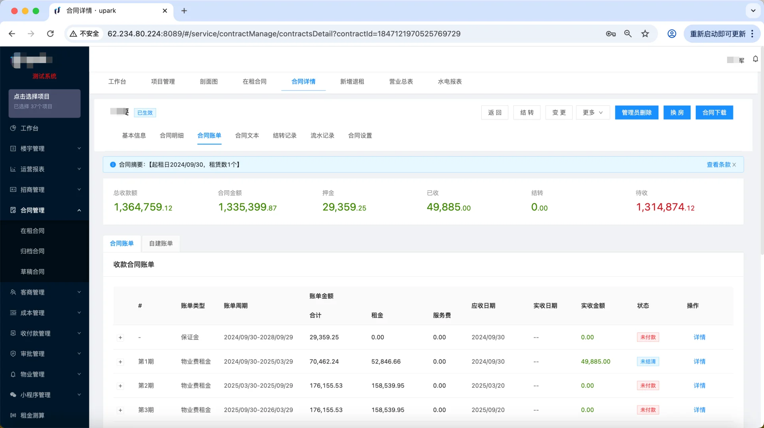Click the browser address bar URL

pos(283,33)
